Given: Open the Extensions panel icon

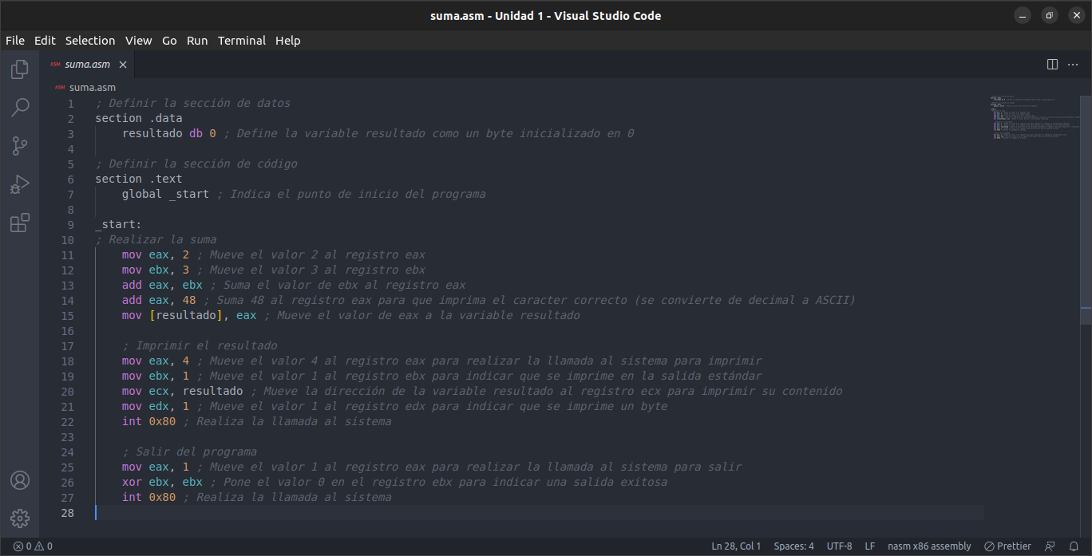Looking at the screenshot, I should click(x=19, y=223).
